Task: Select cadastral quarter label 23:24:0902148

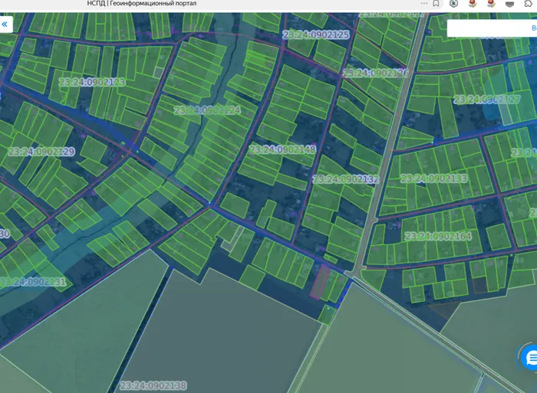Action: point(282,149)
